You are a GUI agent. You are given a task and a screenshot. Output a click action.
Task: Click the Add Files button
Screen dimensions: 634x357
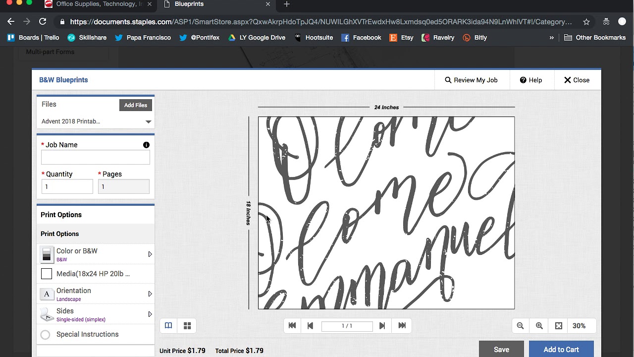[136, 105]
